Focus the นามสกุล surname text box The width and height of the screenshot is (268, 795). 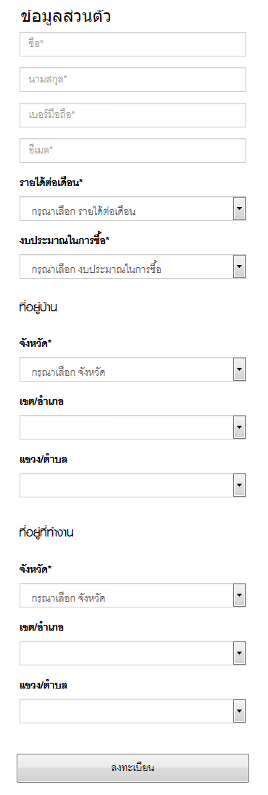coord(133,80)
